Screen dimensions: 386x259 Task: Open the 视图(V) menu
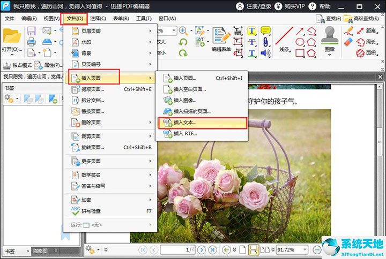pyautogui.click(x=51, y=19)
